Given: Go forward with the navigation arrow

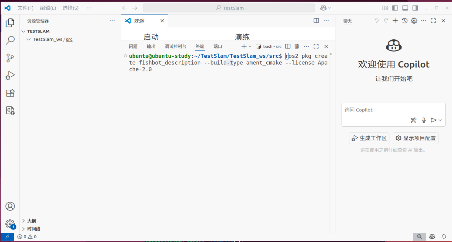Looking at the screenshot, I should tap(135, 8).
